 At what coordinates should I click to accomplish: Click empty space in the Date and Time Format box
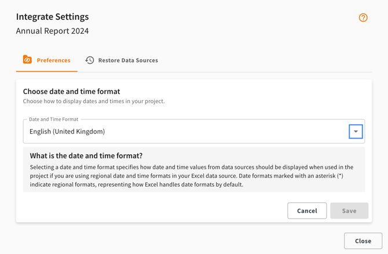point(232,132)
